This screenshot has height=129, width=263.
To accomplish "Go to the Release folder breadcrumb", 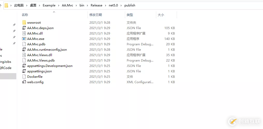I will pyautogui.click(x=96, y=5).
